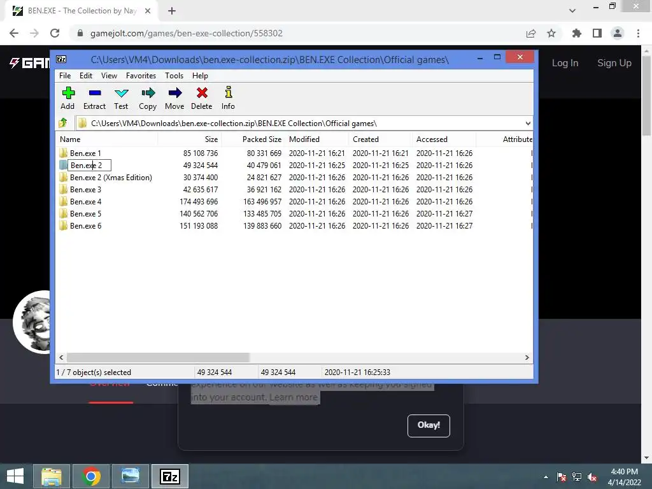The image size is (652, 489).
Task: Click the horizontal scrollbar thumb in 7-Zip
Action: tap(158, 358)
